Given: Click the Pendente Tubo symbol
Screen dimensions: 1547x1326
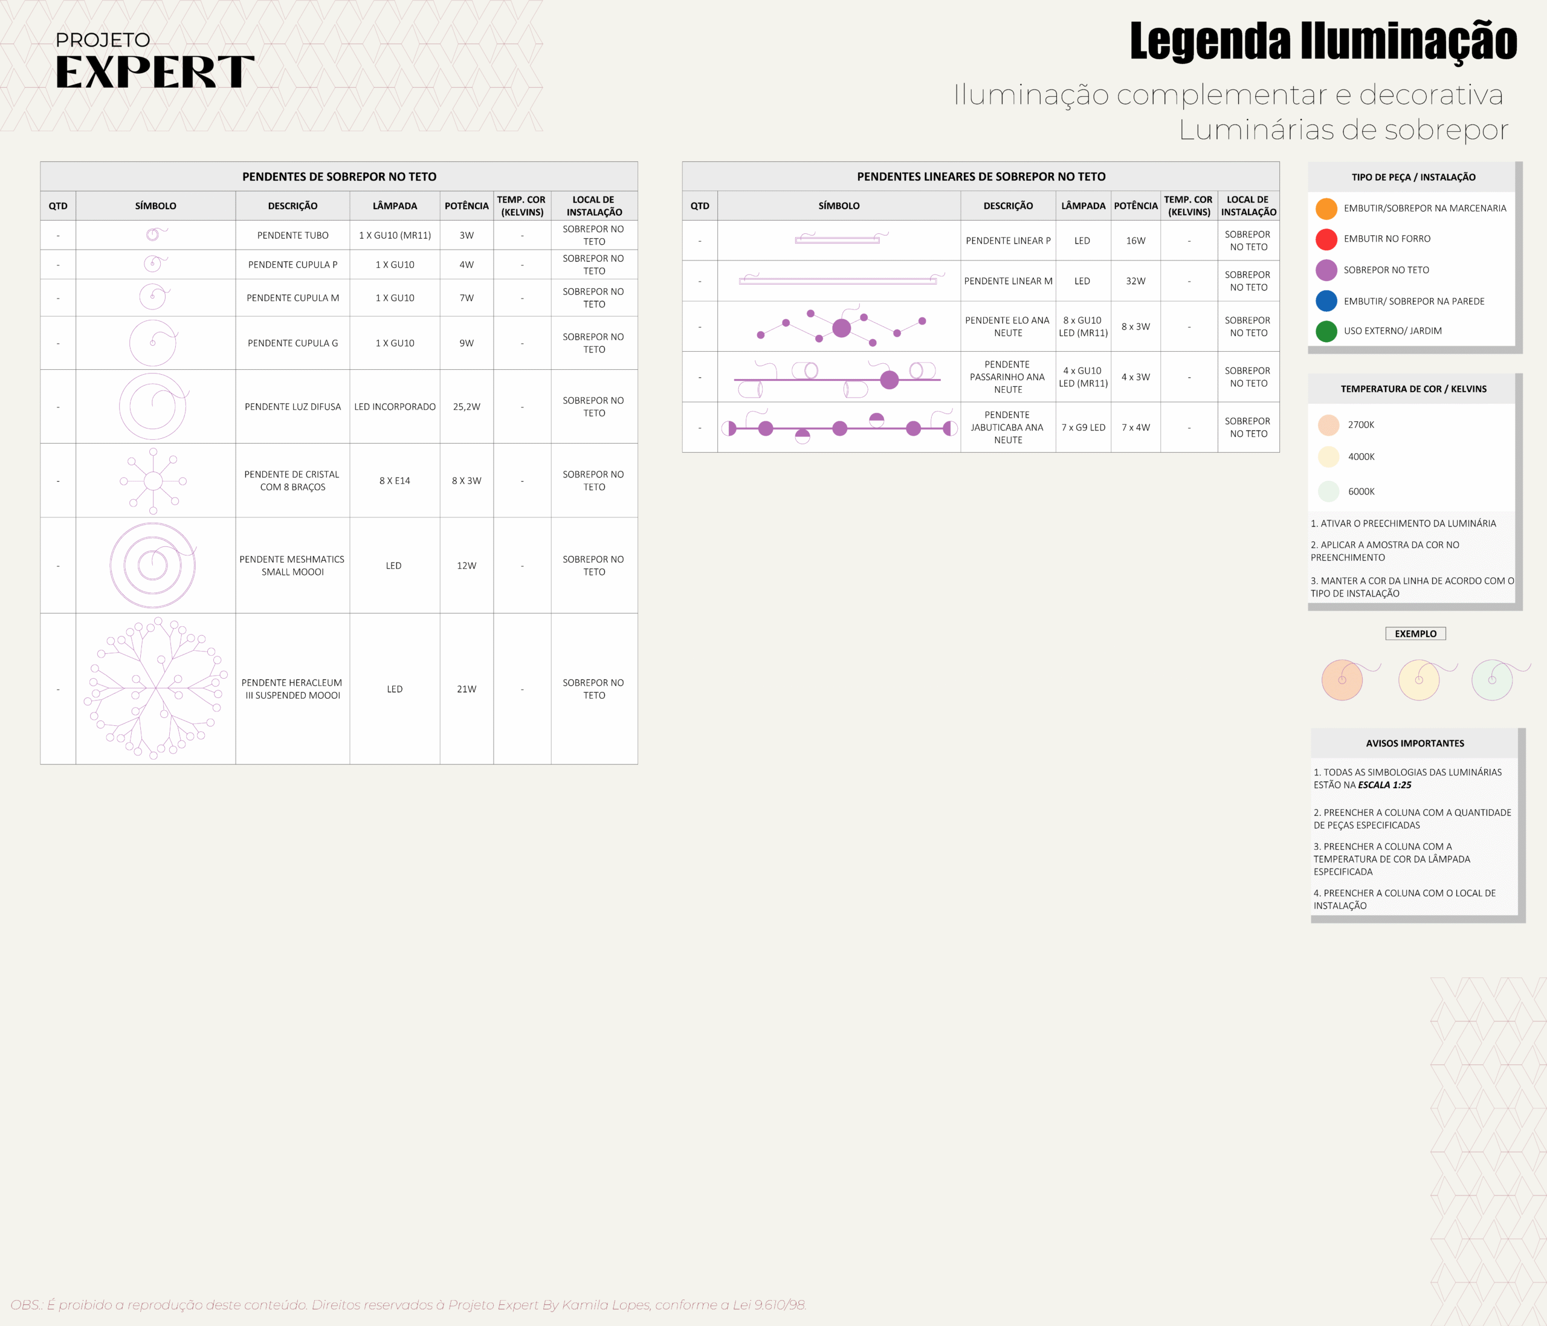Looking at the screenshot, I should click(153, 234).
